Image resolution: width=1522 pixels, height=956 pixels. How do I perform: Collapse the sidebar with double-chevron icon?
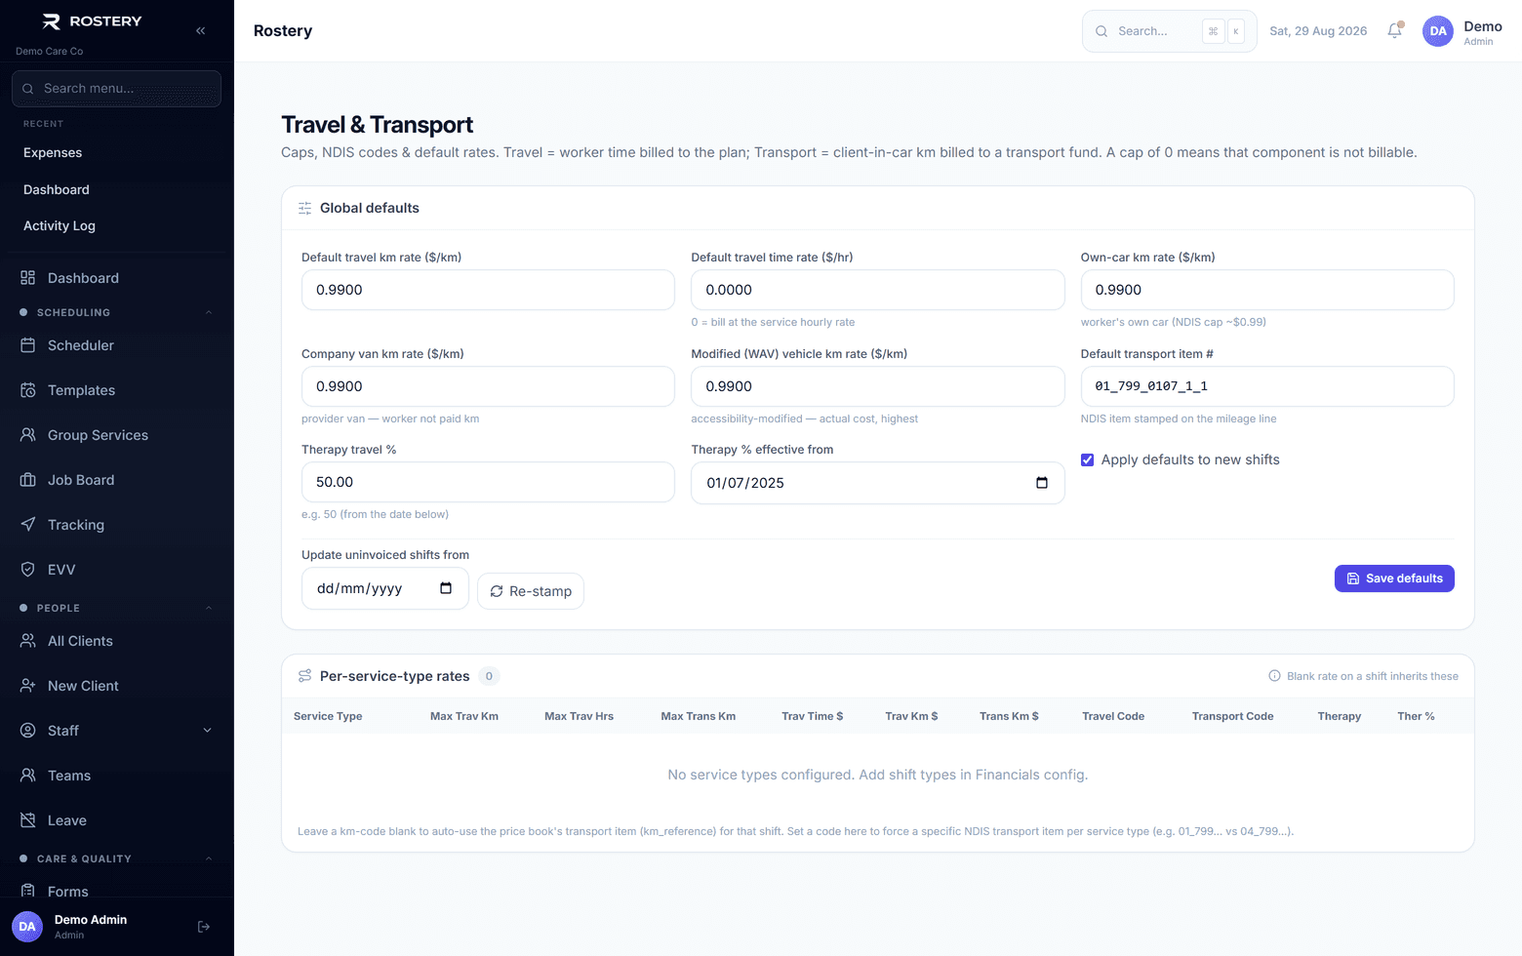[x=200, y=31]
